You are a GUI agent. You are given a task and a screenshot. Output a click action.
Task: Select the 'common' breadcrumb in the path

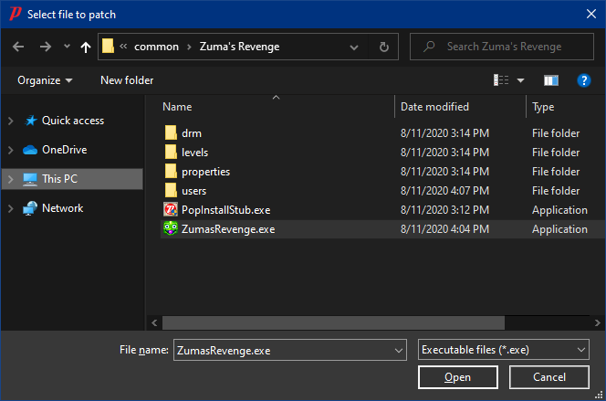point(157,47)
